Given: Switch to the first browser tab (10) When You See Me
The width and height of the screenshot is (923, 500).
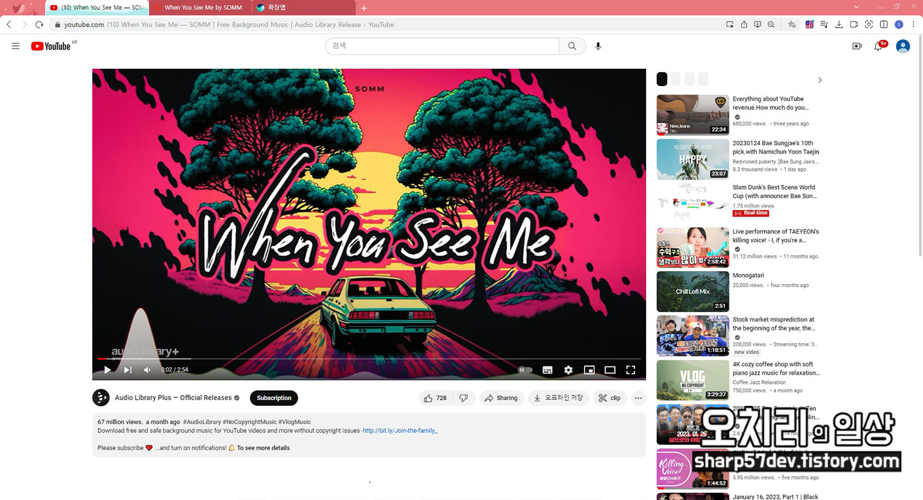Looking at the screenshot, I should (97, 7).
